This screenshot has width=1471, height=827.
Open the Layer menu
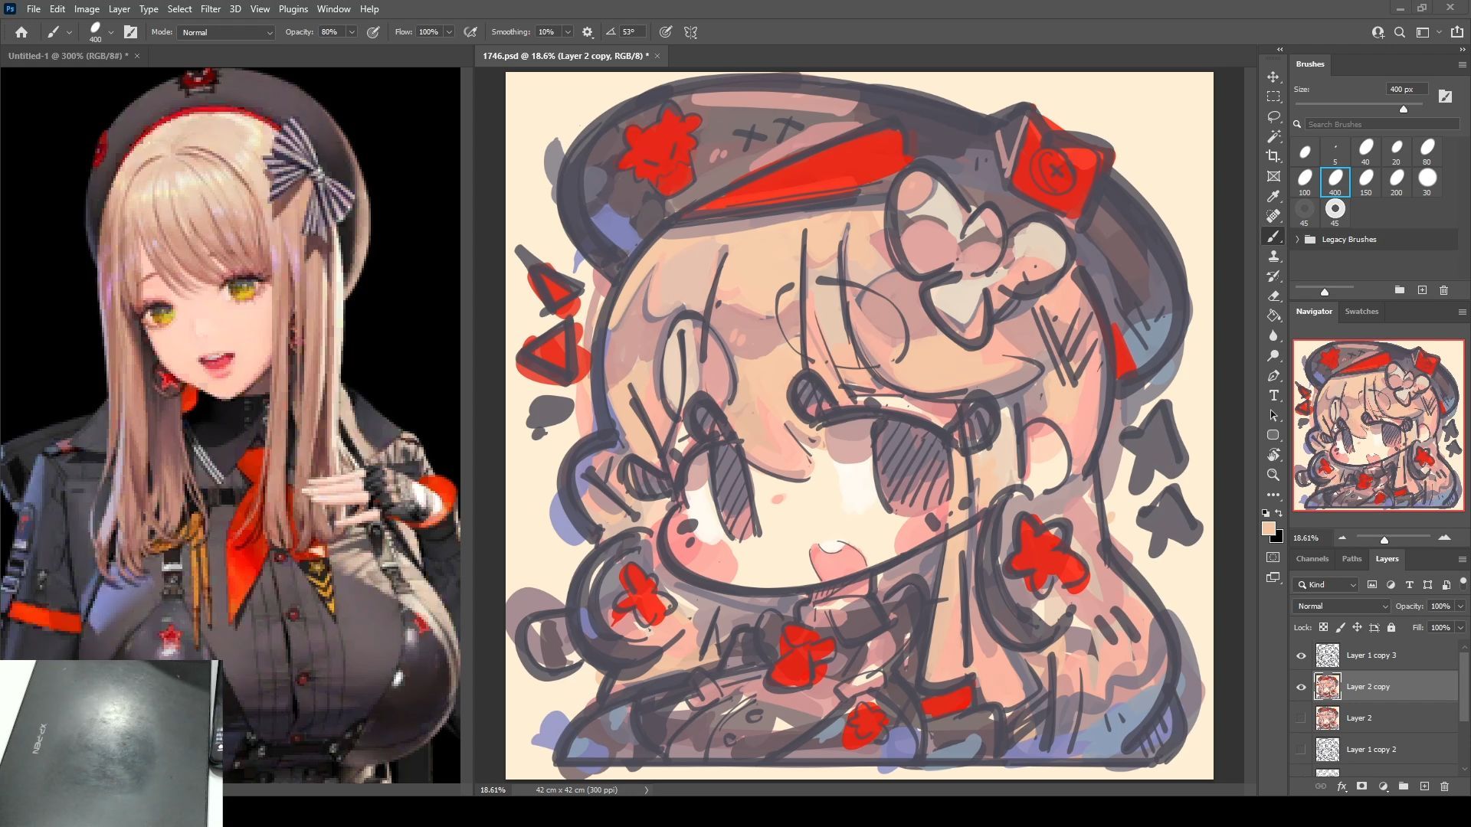(x=119, y=9)
